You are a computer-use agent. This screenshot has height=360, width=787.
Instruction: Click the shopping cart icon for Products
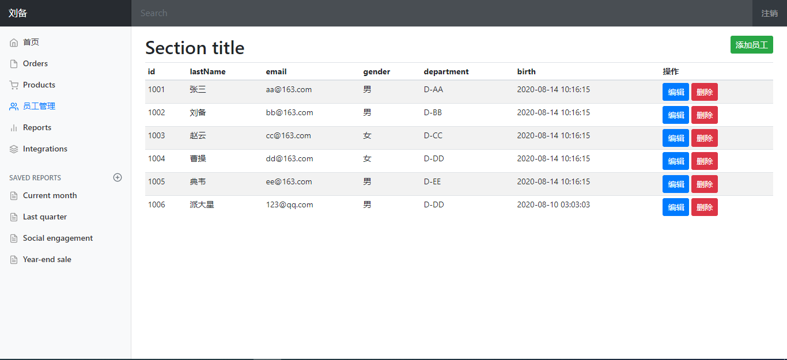[14, 85]
